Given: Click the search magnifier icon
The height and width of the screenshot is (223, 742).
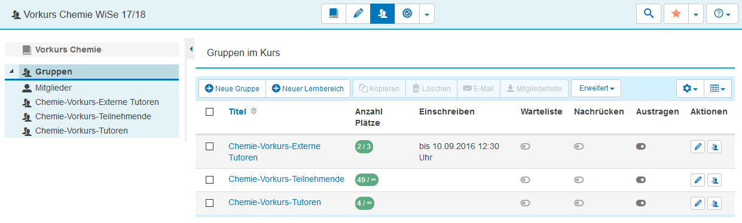Looking at the screenshot, I should click(649, 14).
